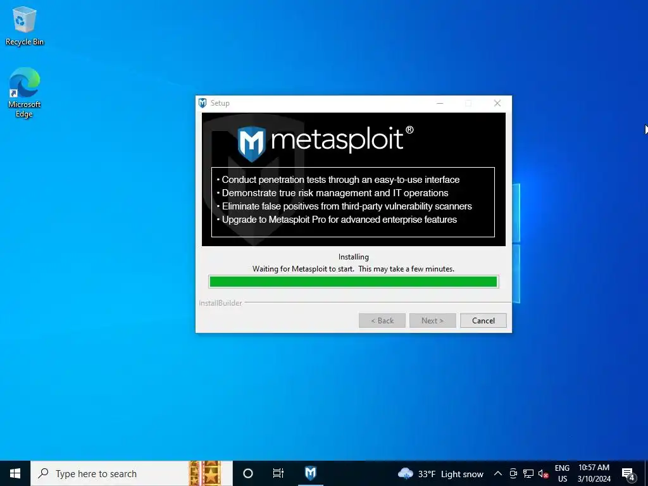Click the Metasploit shield logo in the banner
Viewport: 648px width, 486px height.
[252, 144]
